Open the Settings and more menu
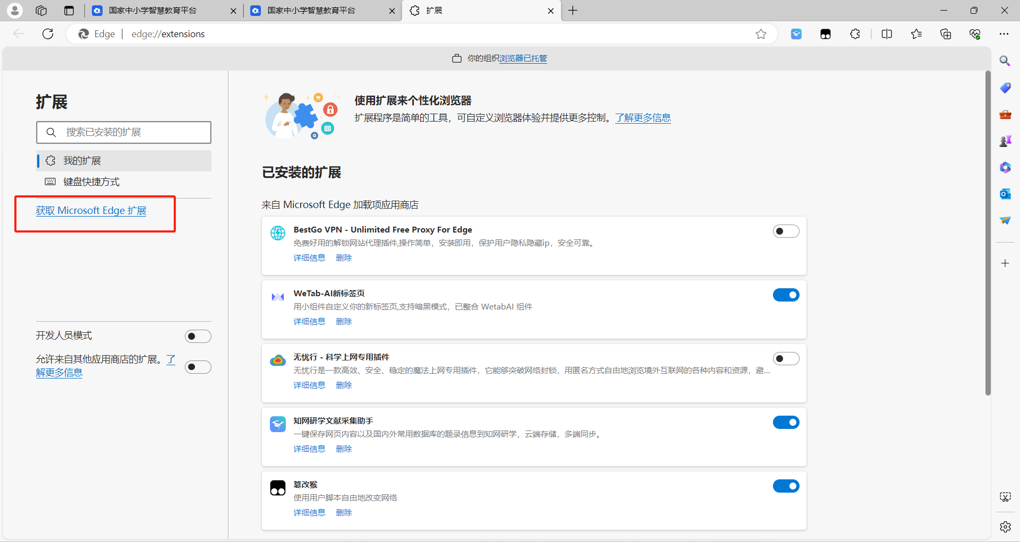This screenshot has height=542, width=1020. 1004,34
